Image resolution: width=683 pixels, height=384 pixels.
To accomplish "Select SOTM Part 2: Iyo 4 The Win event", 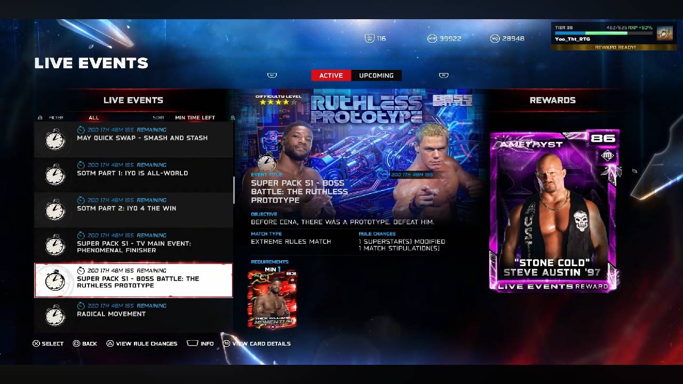I will coord(133,210).
